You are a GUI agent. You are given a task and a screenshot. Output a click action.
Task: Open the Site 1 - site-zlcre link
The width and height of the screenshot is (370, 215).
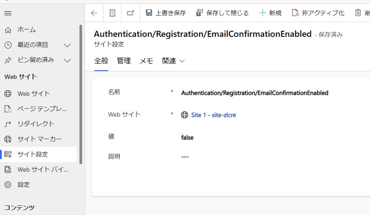(x=213, y=115)
